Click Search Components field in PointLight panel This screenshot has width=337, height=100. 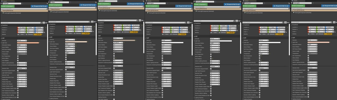pyautogui.click(x=23, y=9)
